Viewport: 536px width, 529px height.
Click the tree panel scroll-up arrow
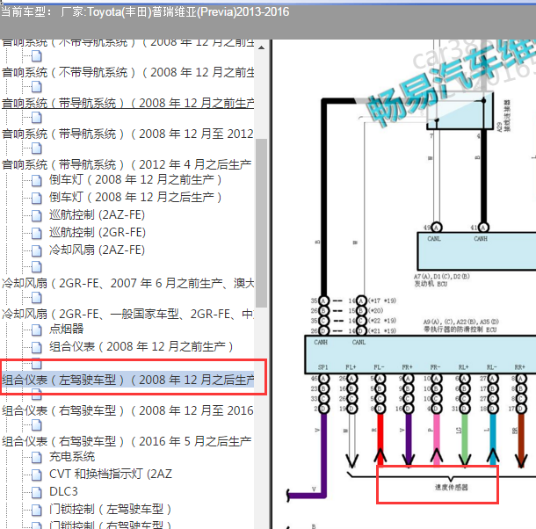coord(262,47)
